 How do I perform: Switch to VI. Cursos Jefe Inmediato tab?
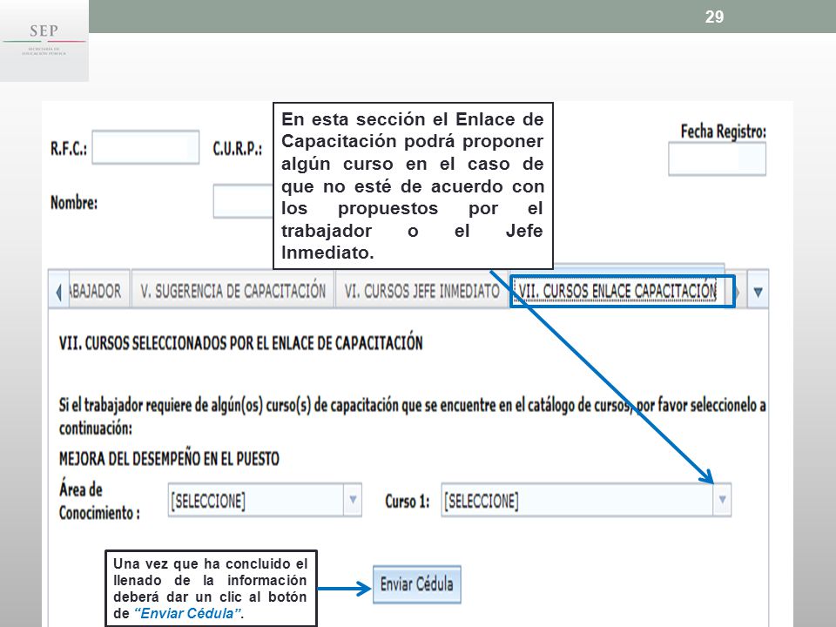(x=421, y=291)
